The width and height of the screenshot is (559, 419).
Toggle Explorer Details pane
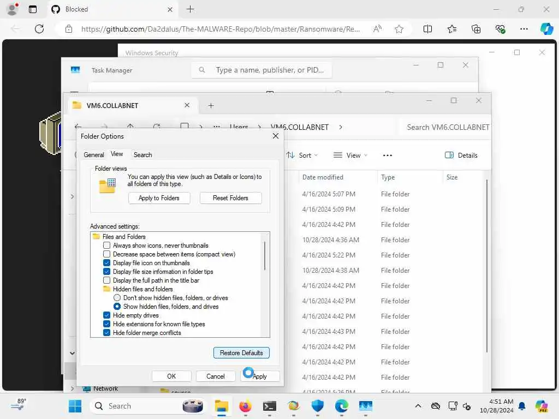click(461, 155)
